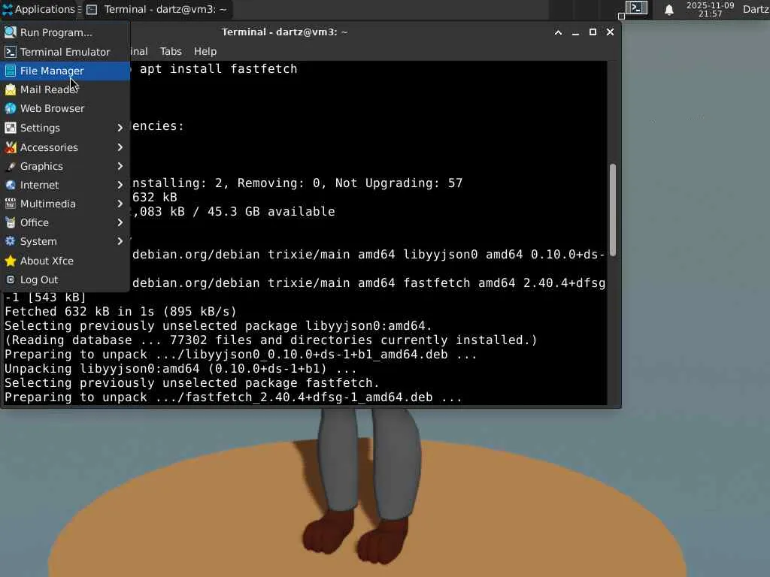Open Mail Reader menu entry

(65, 89)
